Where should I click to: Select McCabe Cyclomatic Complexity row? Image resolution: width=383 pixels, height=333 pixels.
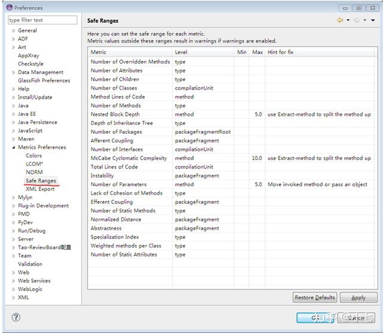pos(231,158)
